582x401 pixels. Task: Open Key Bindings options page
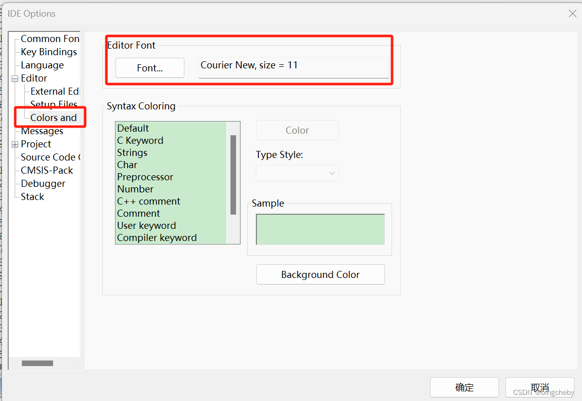click(x=49, y=52)
